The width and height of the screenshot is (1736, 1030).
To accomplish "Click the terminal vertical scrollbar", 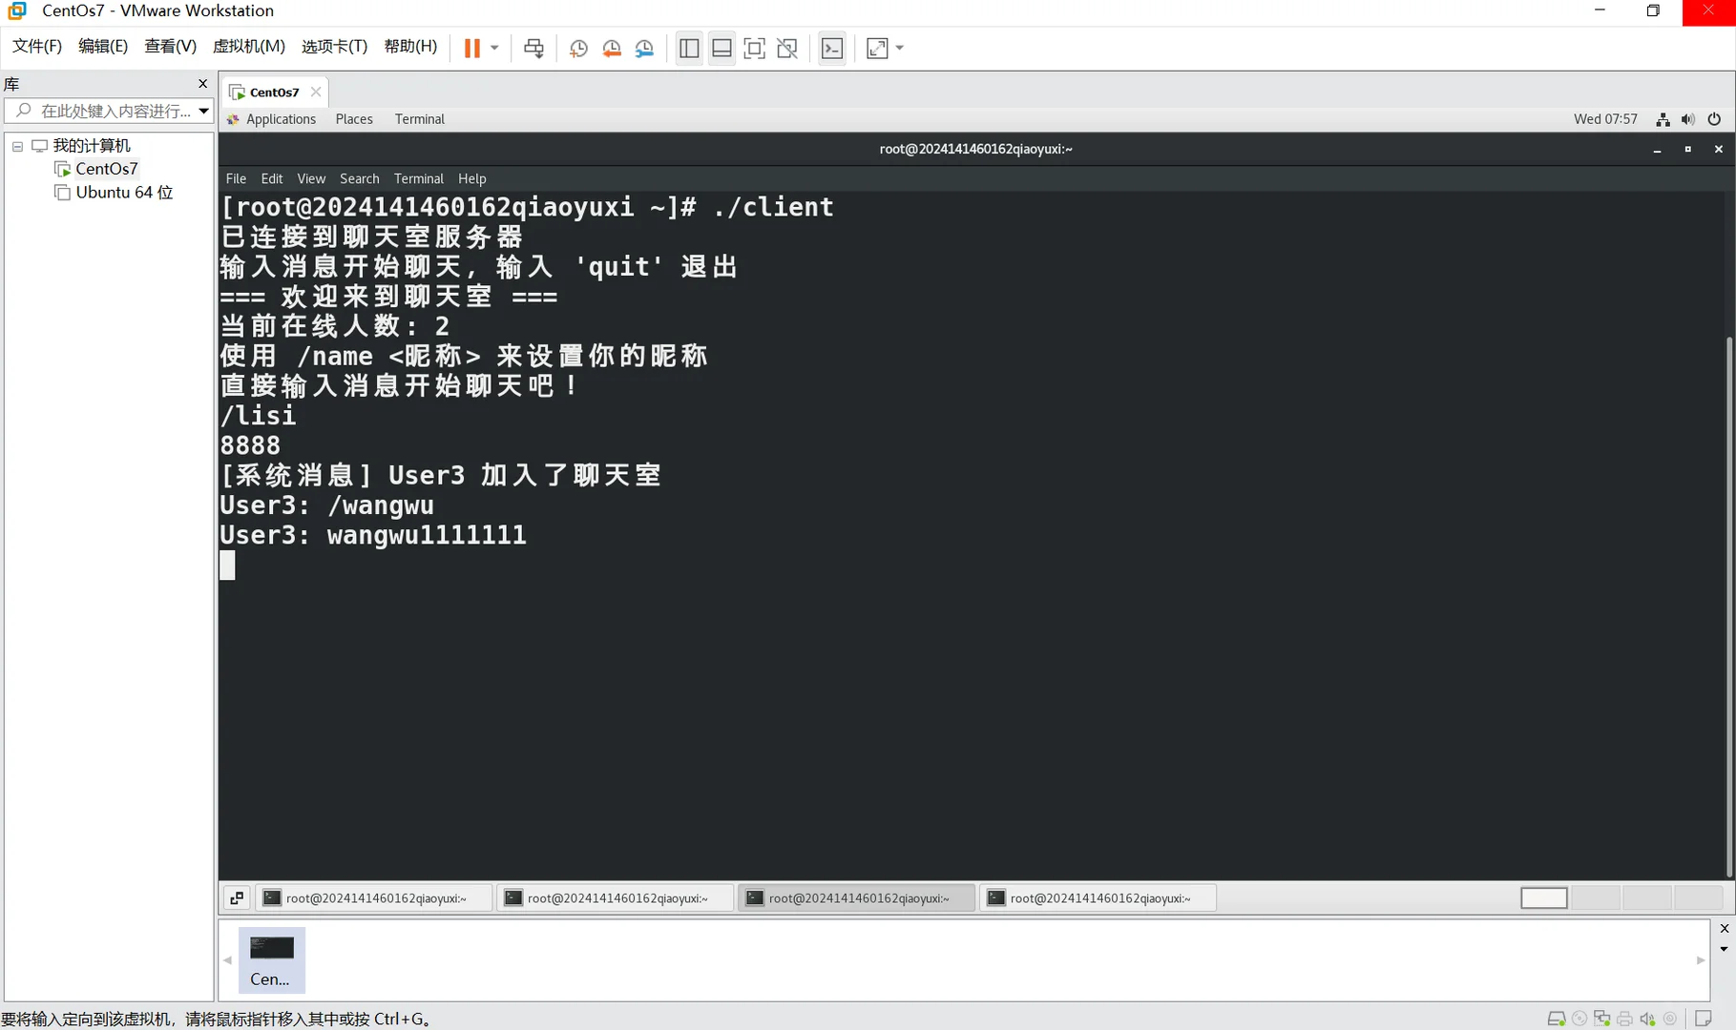I will 1730,607.
